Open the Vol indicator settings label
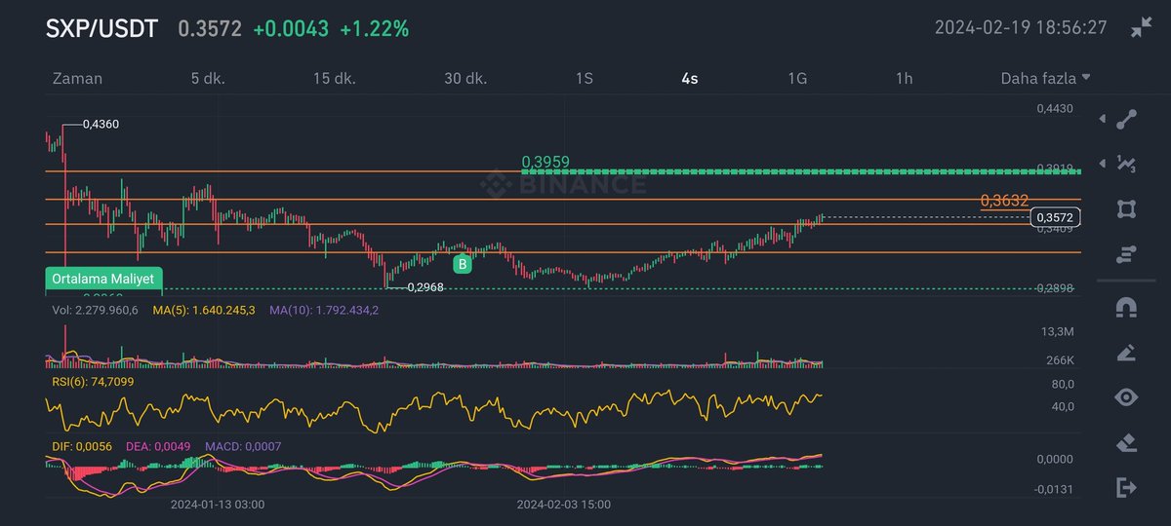This screenshot has width=1171, height=526. point(97,310)
